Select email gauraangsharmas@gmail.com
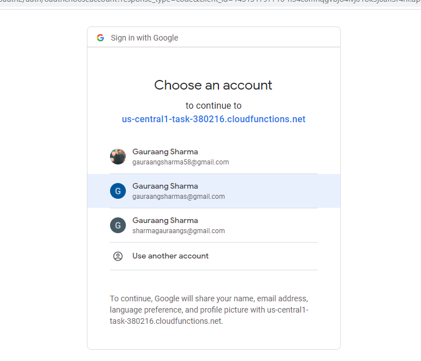421x361 pixels. coord(178,197)
